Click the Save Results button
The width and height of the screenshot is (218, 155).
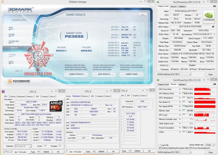(x=104, y=74)
